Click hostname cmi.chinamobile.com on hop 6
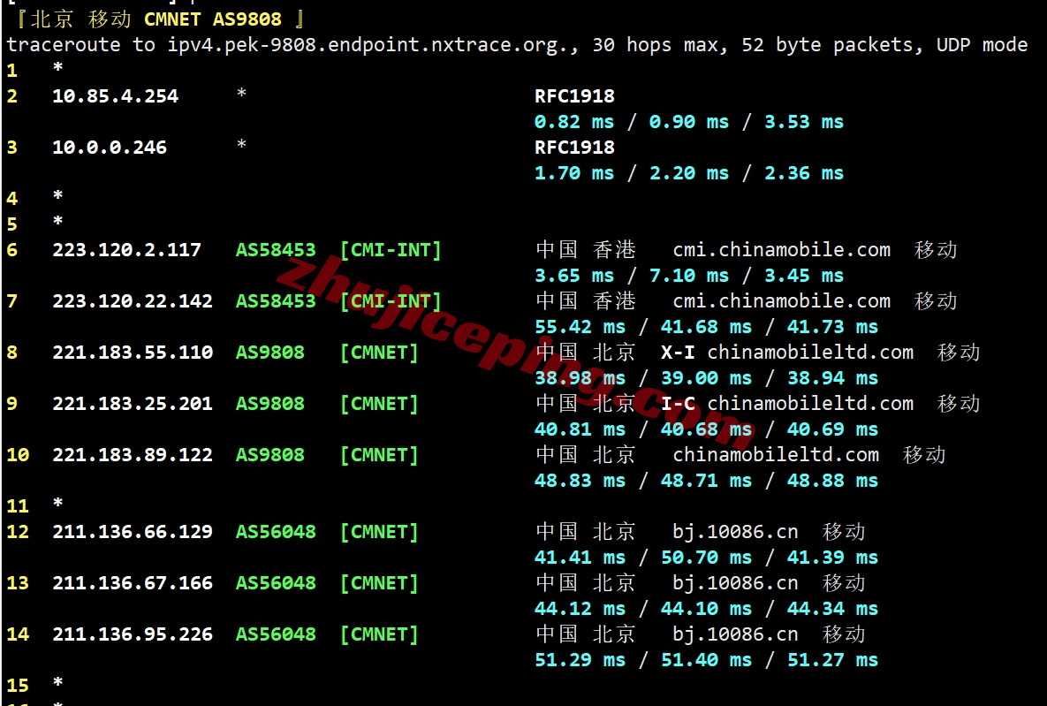This screenshot has height=706, width=1047. click(x=781, y=249)
